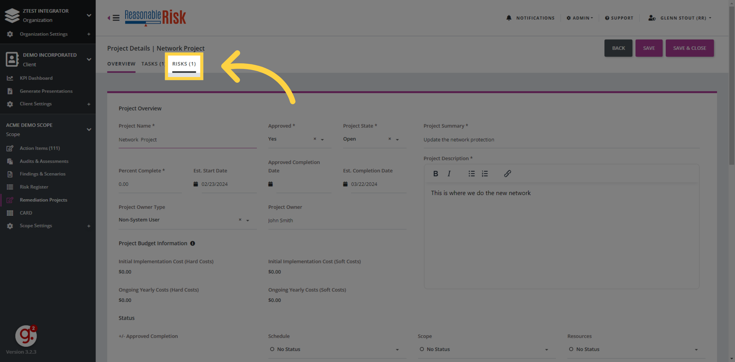
Task: Clear the Approved field with the x
Action: click(x=315, y=139)
